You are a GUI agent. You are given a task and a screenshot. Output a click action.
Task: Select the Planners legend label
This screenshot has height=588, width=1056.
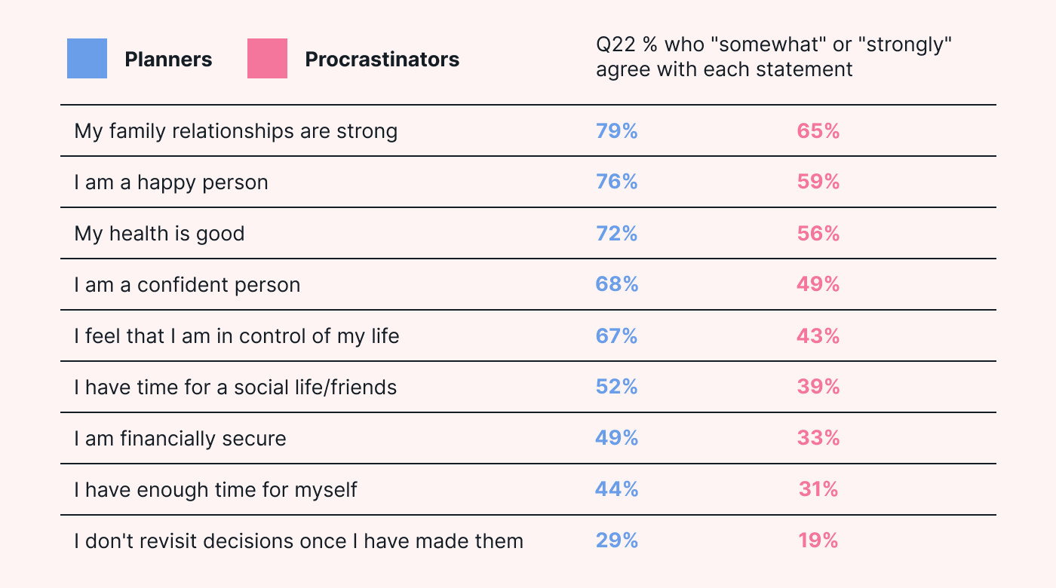click(168, 60)
